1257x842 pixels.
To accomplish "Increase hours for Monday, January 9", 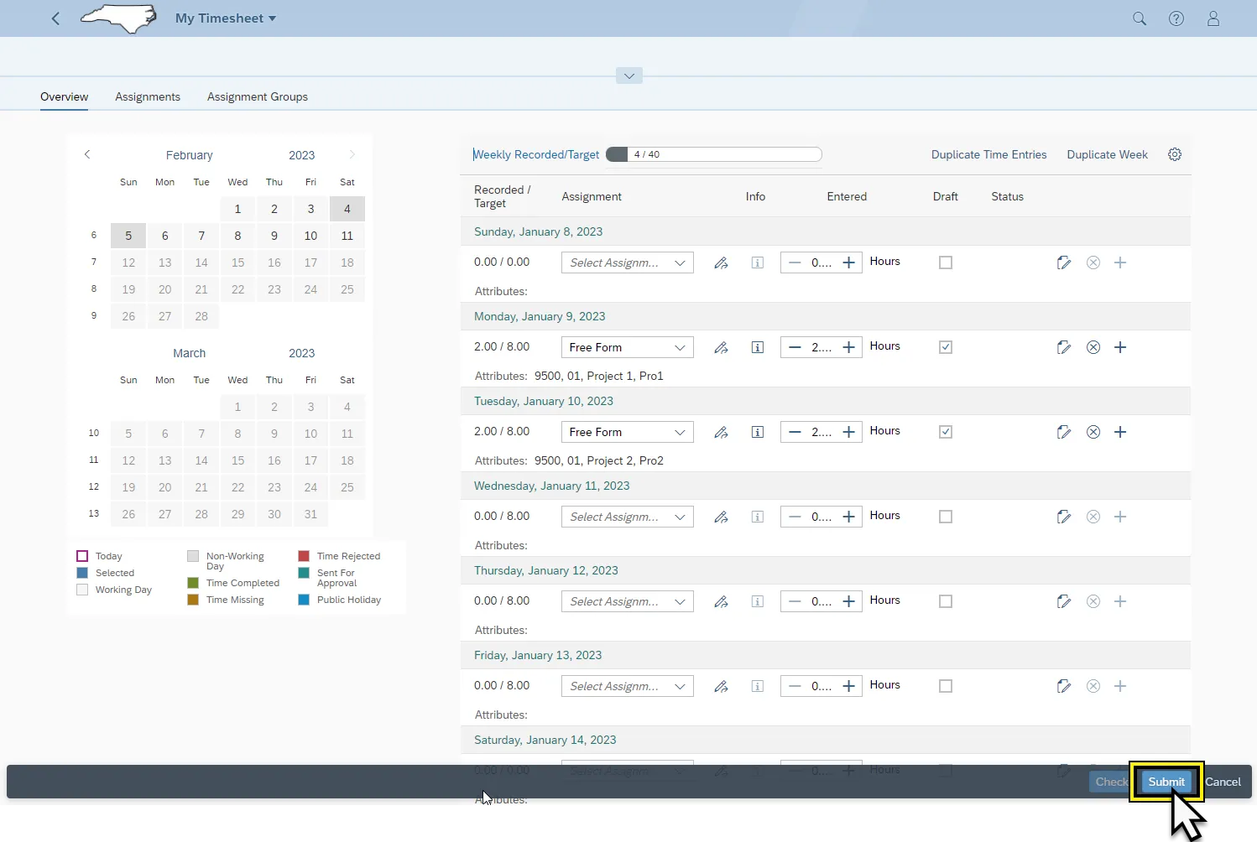I will coord(849,347).
